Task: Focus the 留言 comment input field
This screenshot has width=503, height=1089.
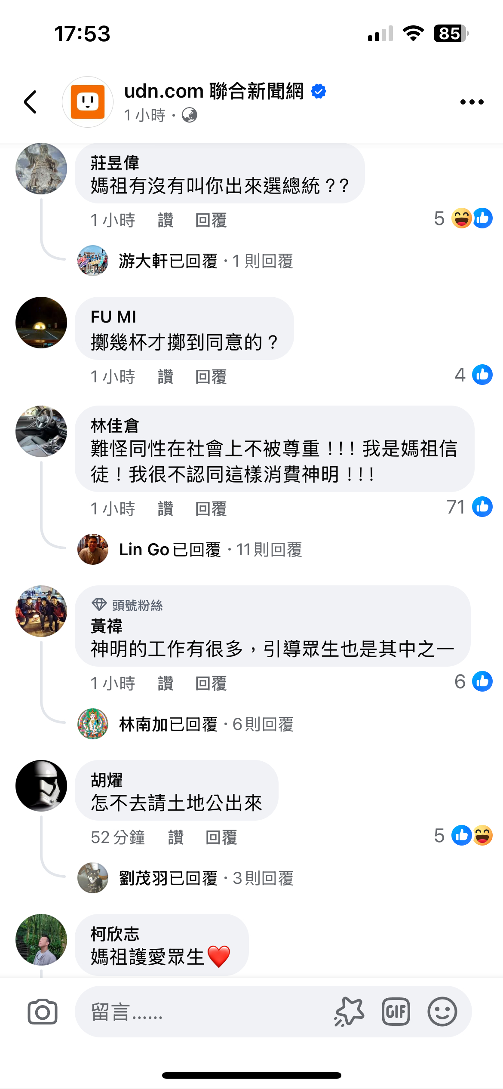Action: click(202, 1012)
